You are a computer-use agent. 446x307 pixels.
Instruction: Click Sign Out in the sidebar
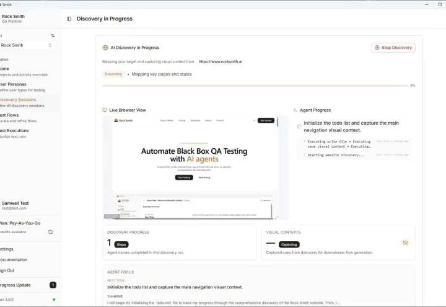7,270
